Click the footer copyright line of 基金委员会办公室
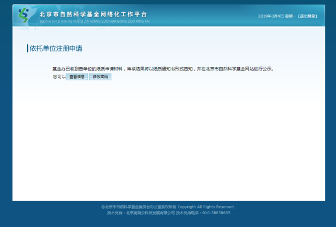Viewport: 336px width, 227px height. [139, 207]
